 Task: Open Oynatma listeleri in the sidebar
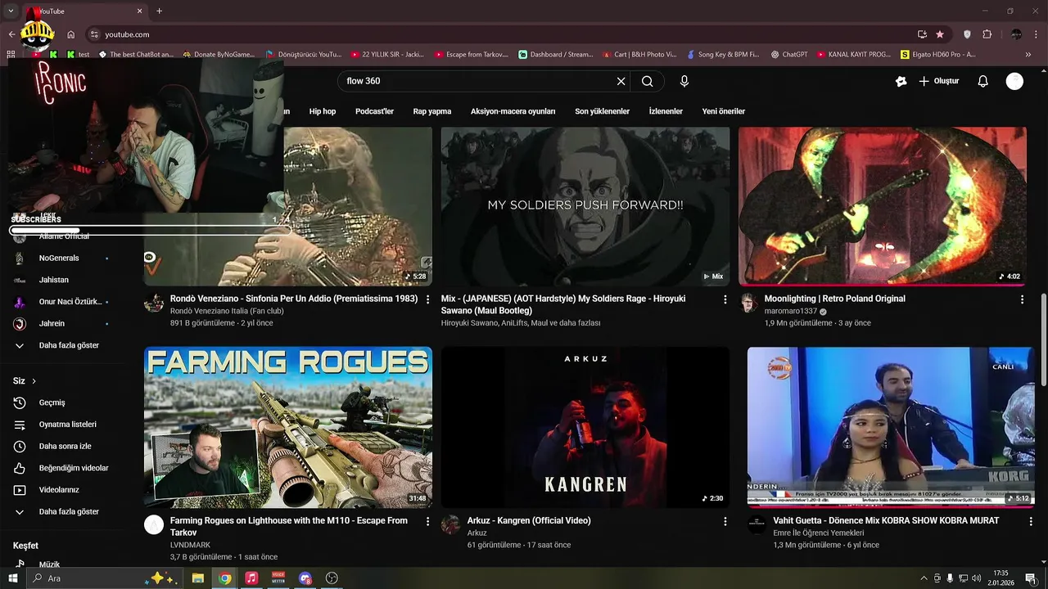click(x=68, y=425)
